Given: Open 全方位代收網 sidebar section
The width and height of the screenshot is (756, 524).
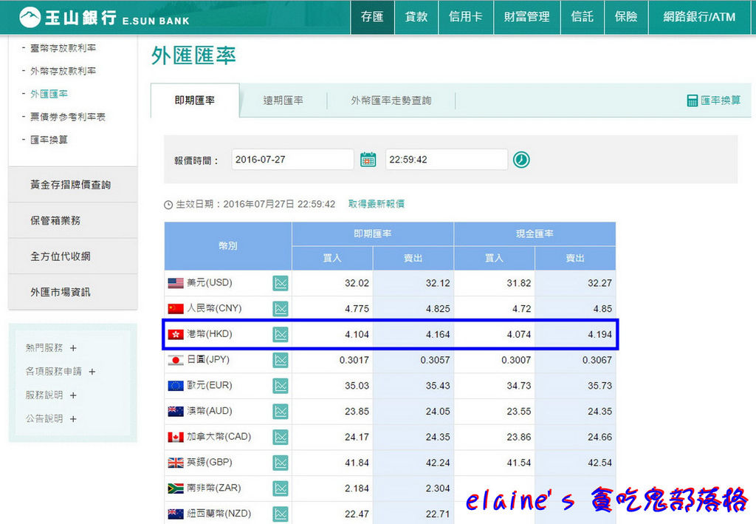Looking at the screenshot, I should click(x=73, y=256).
